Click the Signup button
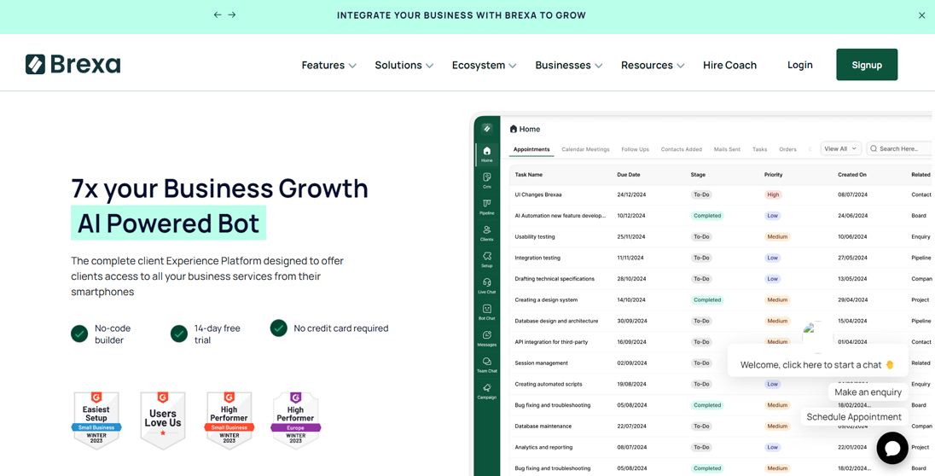The image size is (935, 476). (x=867, y=65)
